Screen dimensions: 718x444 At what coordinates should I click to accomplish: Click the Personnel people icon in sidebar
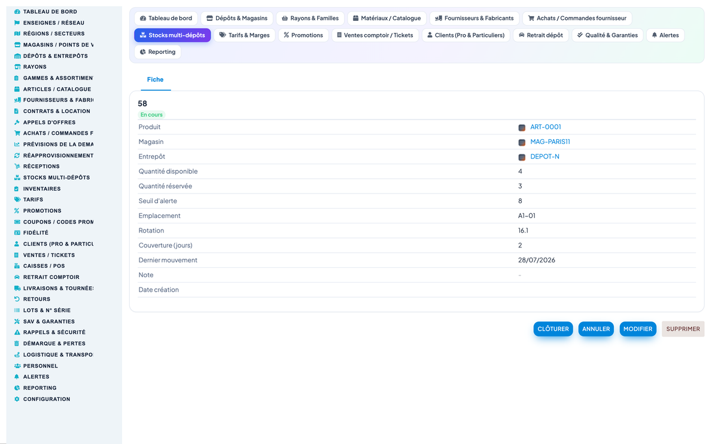[17, 366]
